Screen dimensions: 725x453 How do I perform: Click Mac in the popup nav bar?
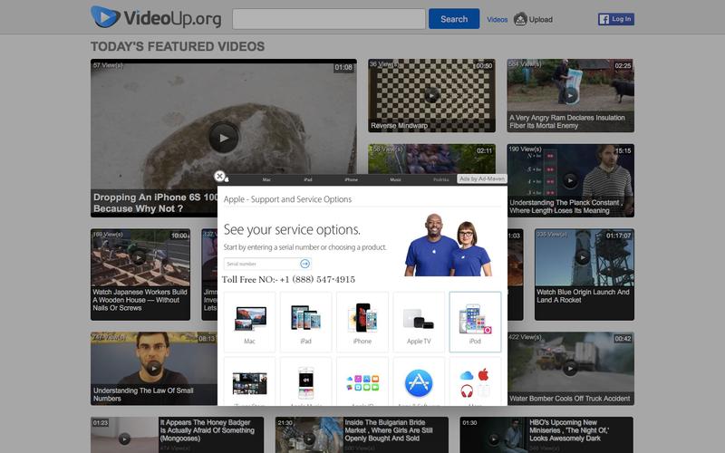pyautogui.click(x=266, y=179)
